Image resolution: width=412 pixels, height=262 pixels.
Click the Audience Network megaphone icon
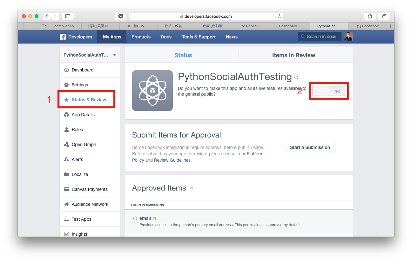(x=66, y=204)
